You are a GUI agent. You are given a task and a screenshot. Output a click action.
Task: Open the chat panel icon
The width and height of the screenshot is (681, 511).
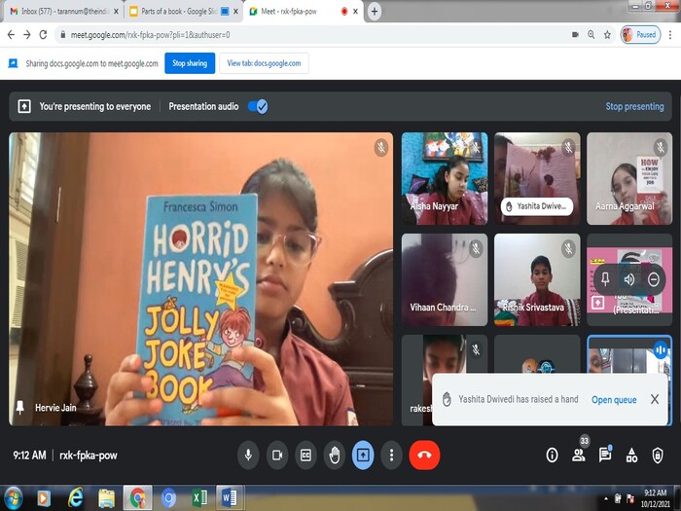(x=605, y=455)
